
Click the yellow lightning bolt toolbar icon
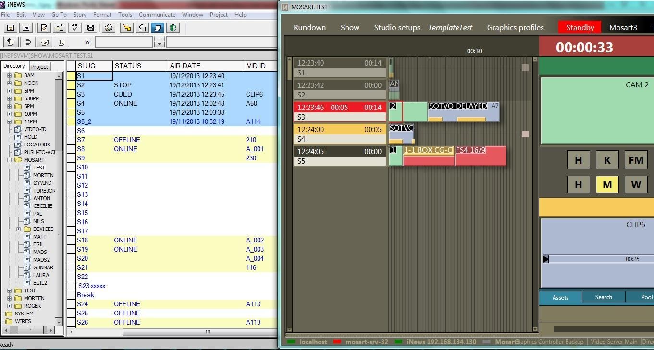click(x=127, y=28)
